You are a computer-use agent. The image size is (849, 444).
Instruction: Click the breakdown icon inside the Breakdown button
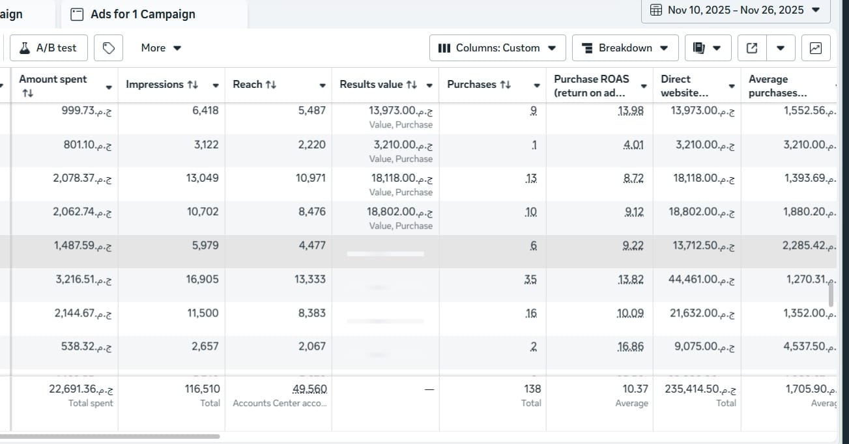pyautogui.click(x=588, y=48)
